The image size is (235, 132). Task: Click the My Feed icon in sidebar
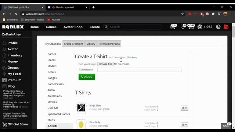coord(4,74)
